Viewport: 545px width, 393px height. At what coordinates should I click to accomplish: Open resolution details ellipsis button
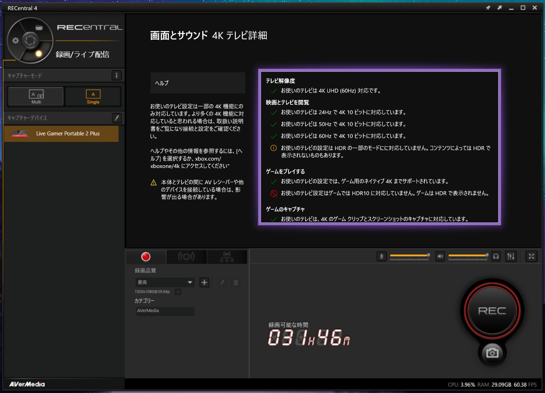[x=178, y=292]
